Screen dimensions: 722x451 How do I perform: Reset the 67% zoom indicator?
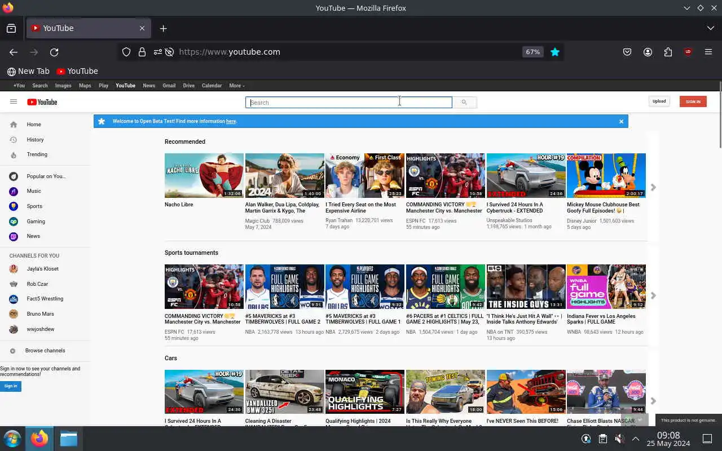[532, 52]
